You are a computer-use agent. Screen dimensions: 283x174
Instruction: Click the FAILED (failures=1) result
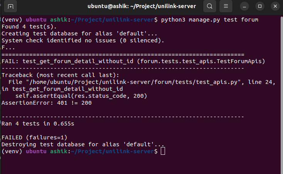pyautogui.click(x=34, y=137)
